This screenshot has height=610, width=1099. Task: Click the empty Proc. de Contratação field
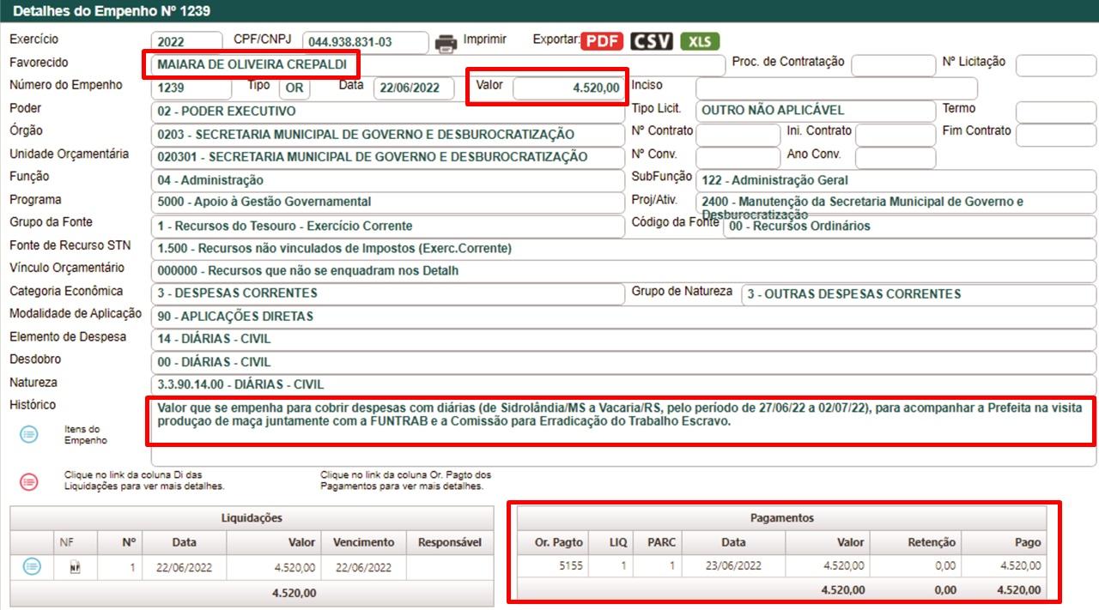893,65
